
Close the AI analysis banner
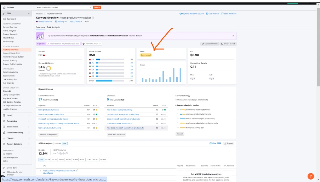233,36
